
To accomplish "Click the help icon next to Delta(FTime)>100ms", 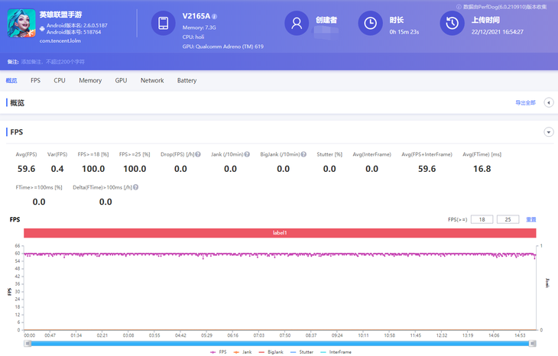I will [135, 187].
